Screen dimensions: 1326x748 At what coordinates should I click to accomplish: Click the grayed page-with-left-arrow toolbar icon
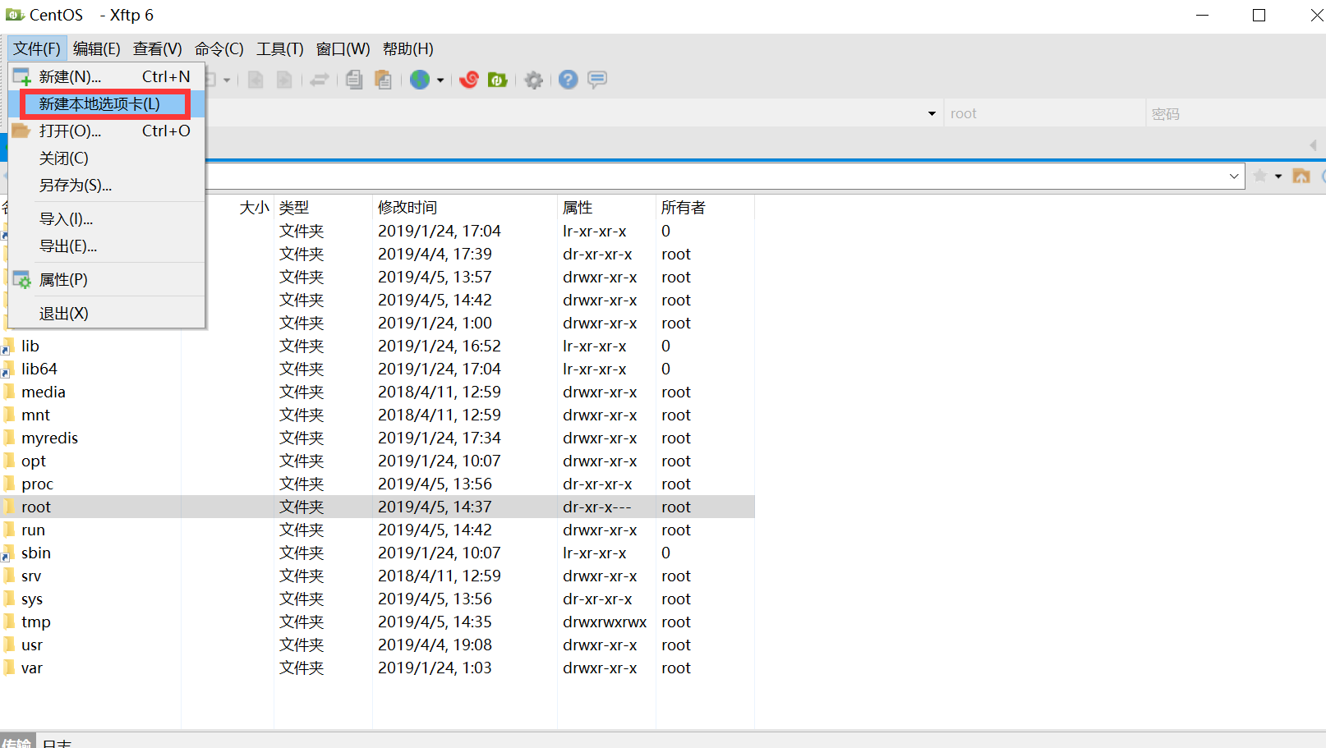point(256,80)
